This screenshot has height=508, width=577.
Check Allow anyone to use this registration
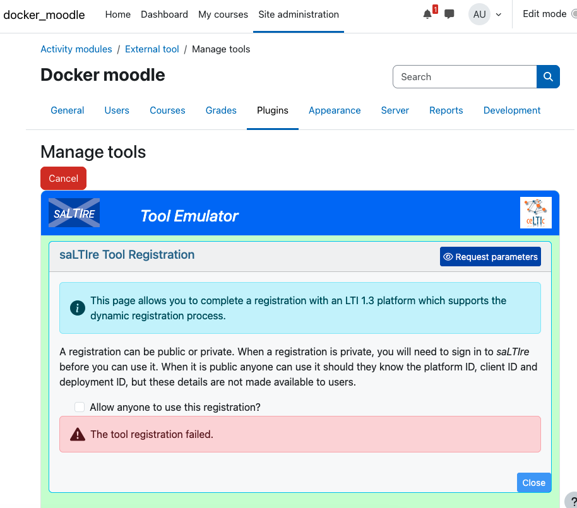point(80,407)
